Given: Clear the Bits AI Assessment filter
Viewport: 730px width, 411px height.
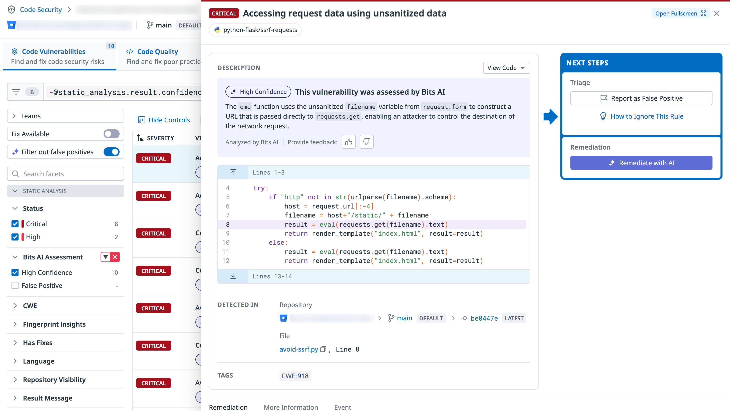Looking at the screenshot, I should (x=115, y=257).
